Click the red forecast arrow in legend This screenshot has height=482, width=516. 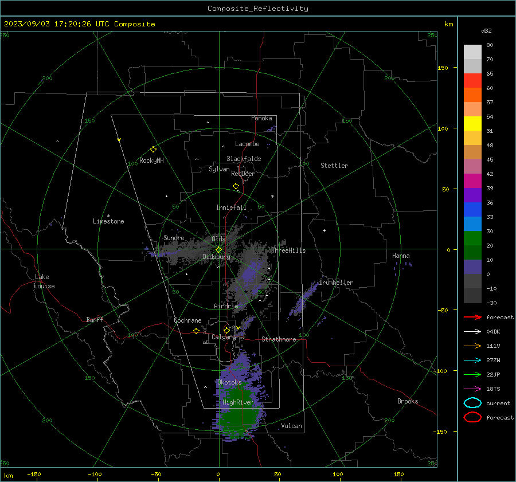(472, 317)
